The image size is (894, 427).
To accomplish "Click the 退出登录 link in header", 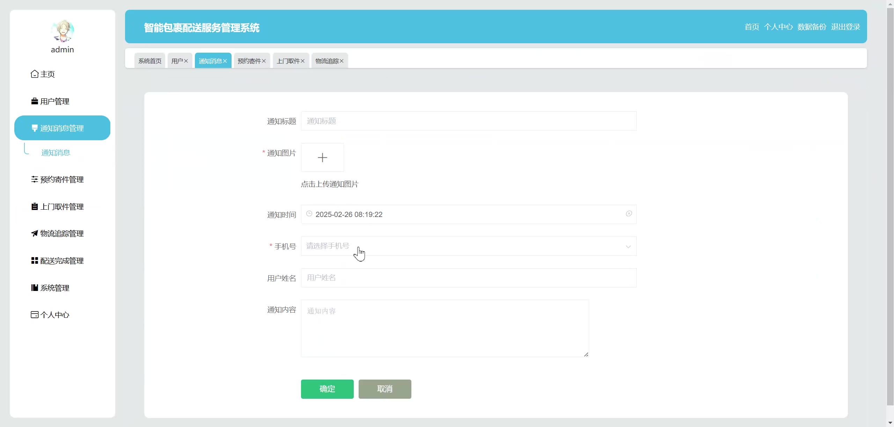I will coord(845,27).
